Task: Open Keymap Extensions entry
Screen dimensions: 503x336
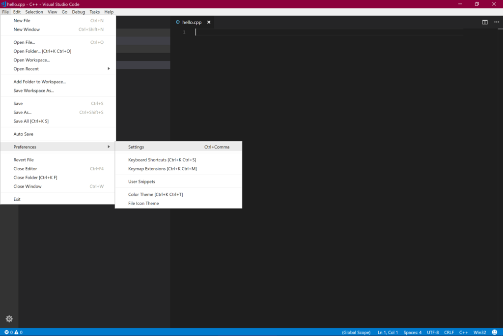Action: 178,169
